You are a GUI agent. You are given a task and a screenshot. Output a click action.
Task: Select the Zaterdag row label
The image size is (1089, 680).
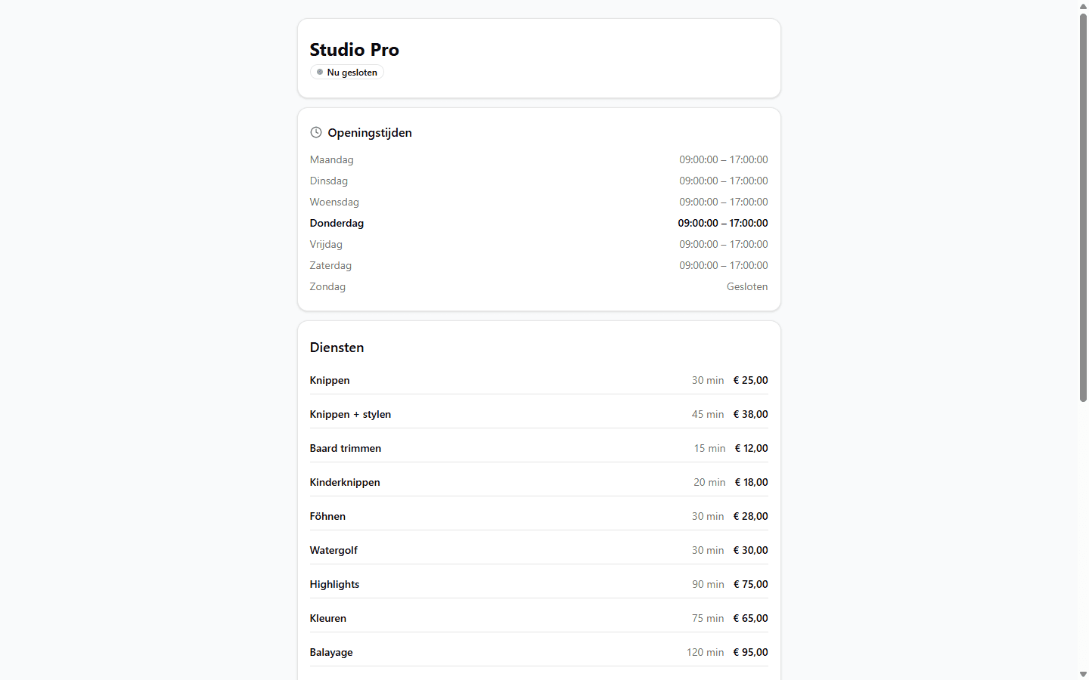tap(330, 265)
